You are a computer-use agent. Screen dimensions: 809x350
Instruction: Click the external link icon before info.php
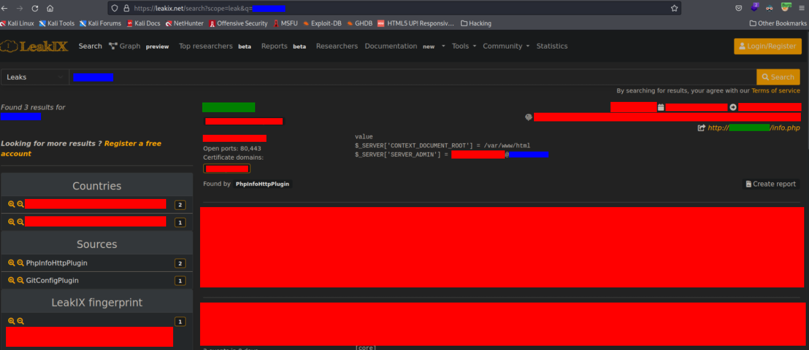point(701,128)
